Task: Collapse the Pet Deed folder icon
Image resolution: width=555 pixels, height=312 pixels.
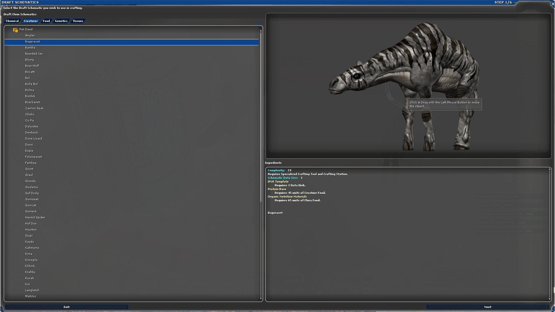Action: 15,30
